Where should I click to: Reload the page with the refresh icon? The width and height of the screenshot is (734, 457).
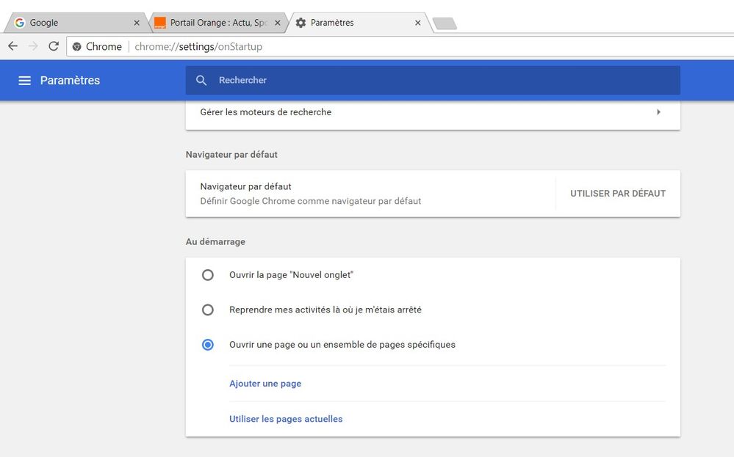(54, 46)
